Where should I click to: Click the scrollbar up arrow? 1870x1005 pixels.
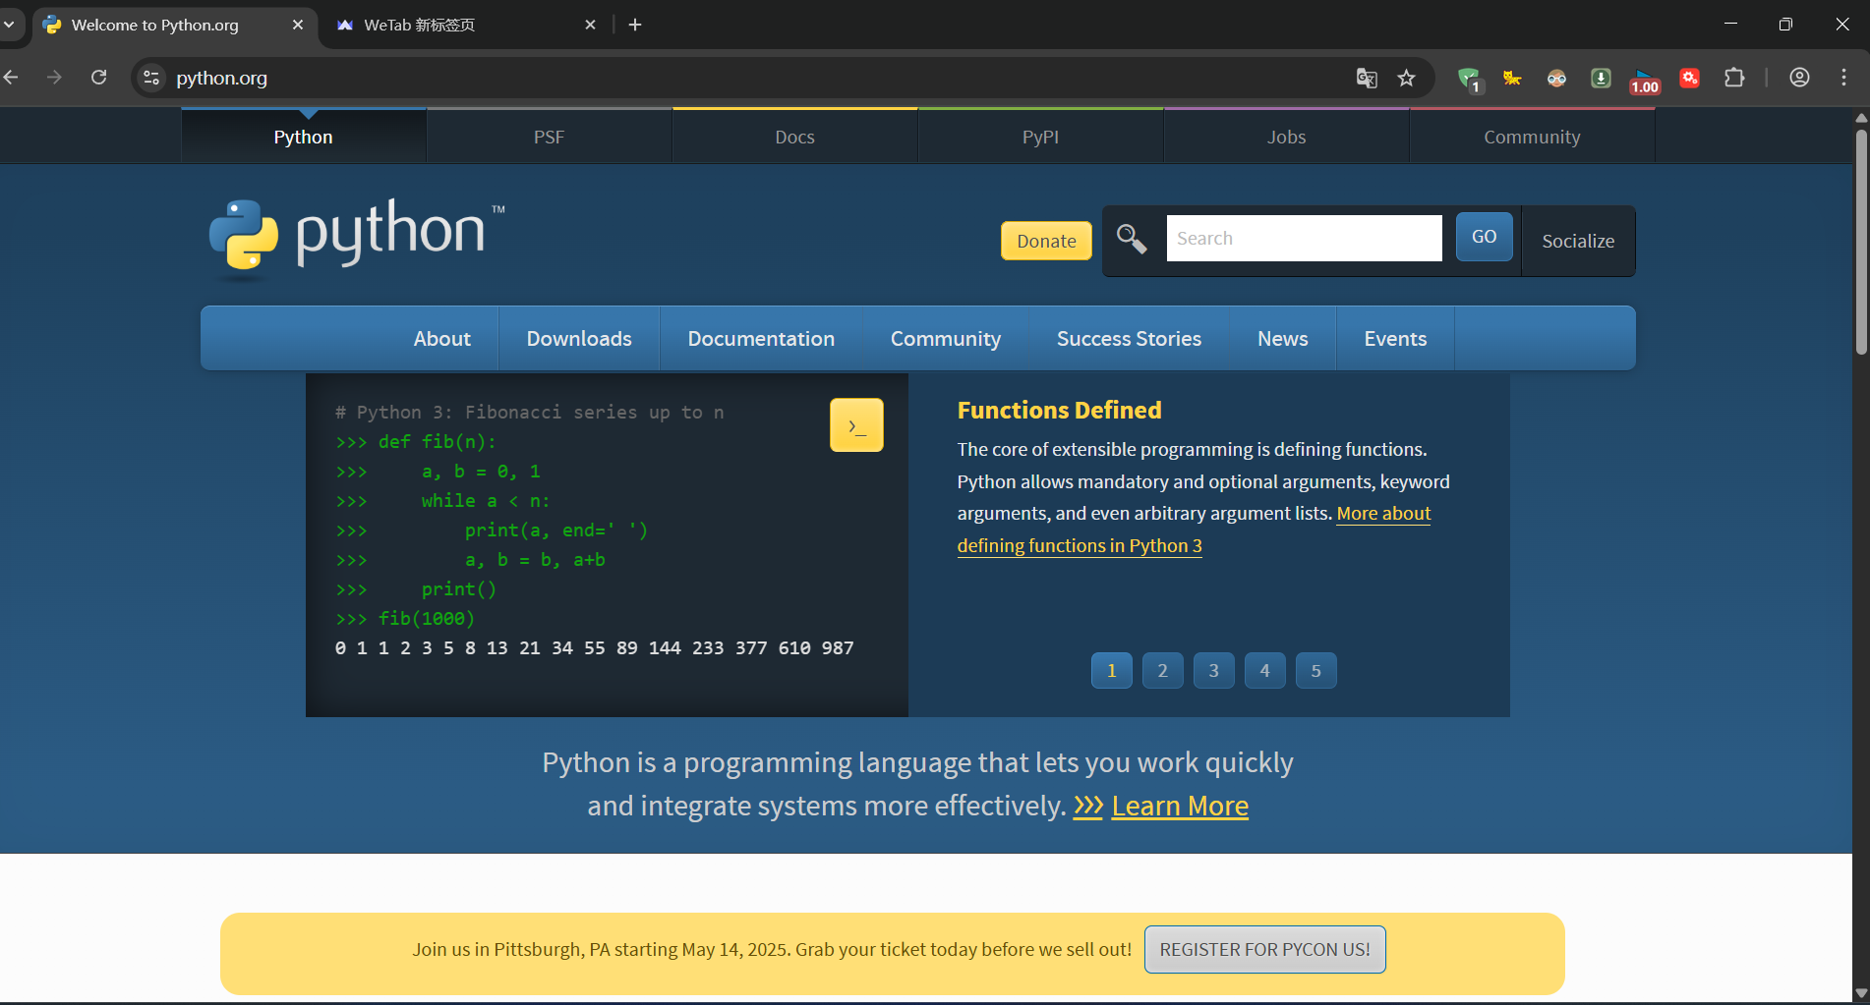(1860, 118)
